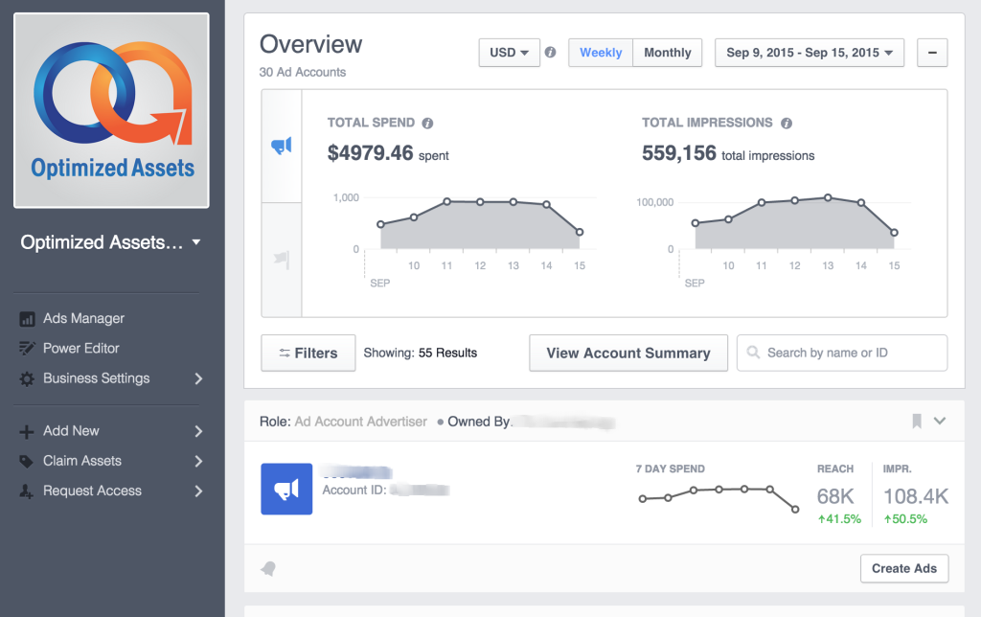Click the Total Spend info icon

coord(427,124)
